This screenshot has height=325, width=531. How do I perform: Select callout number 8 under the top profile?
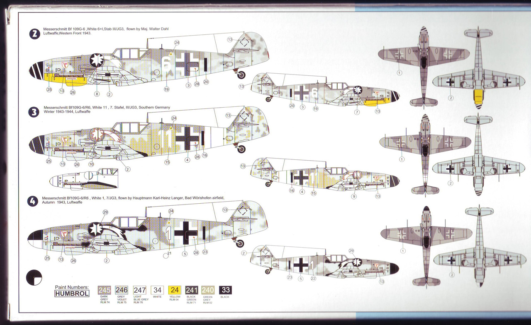point(97,94)
